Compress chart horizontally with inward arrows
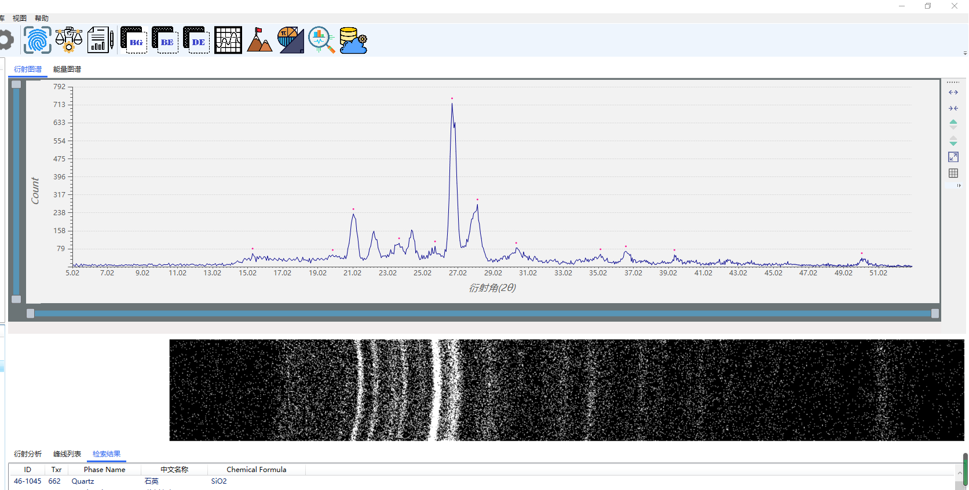The image size is (969, 490). (x=953, y=108)
